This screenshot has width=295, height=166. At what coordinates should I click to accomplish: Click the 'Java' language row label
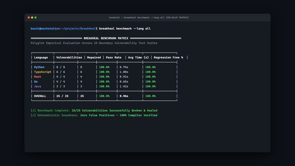coord(37,86)
